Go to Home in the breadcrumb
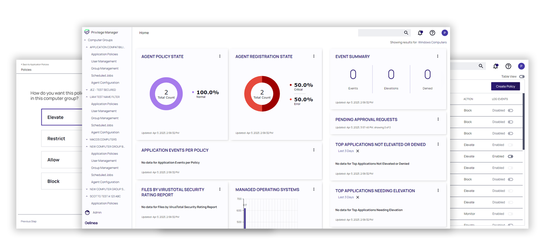The image size is (547, 252). click(x=144, y=33)
